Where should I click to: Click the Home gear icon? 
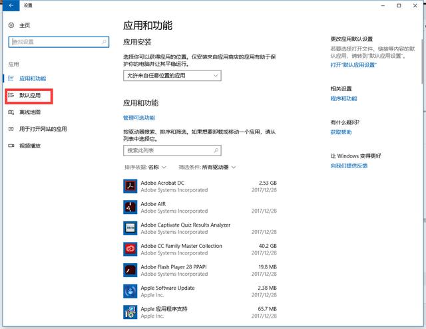(11, 25)
